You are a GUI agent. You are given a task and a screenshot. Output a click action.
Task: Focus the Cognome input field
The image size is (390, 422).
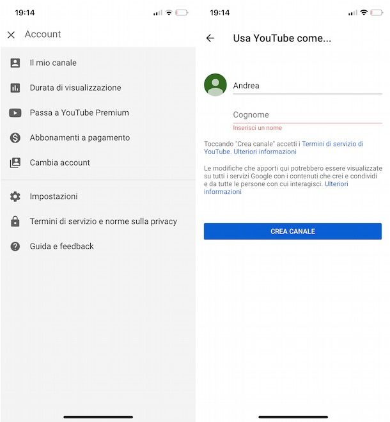pos(308,115)
